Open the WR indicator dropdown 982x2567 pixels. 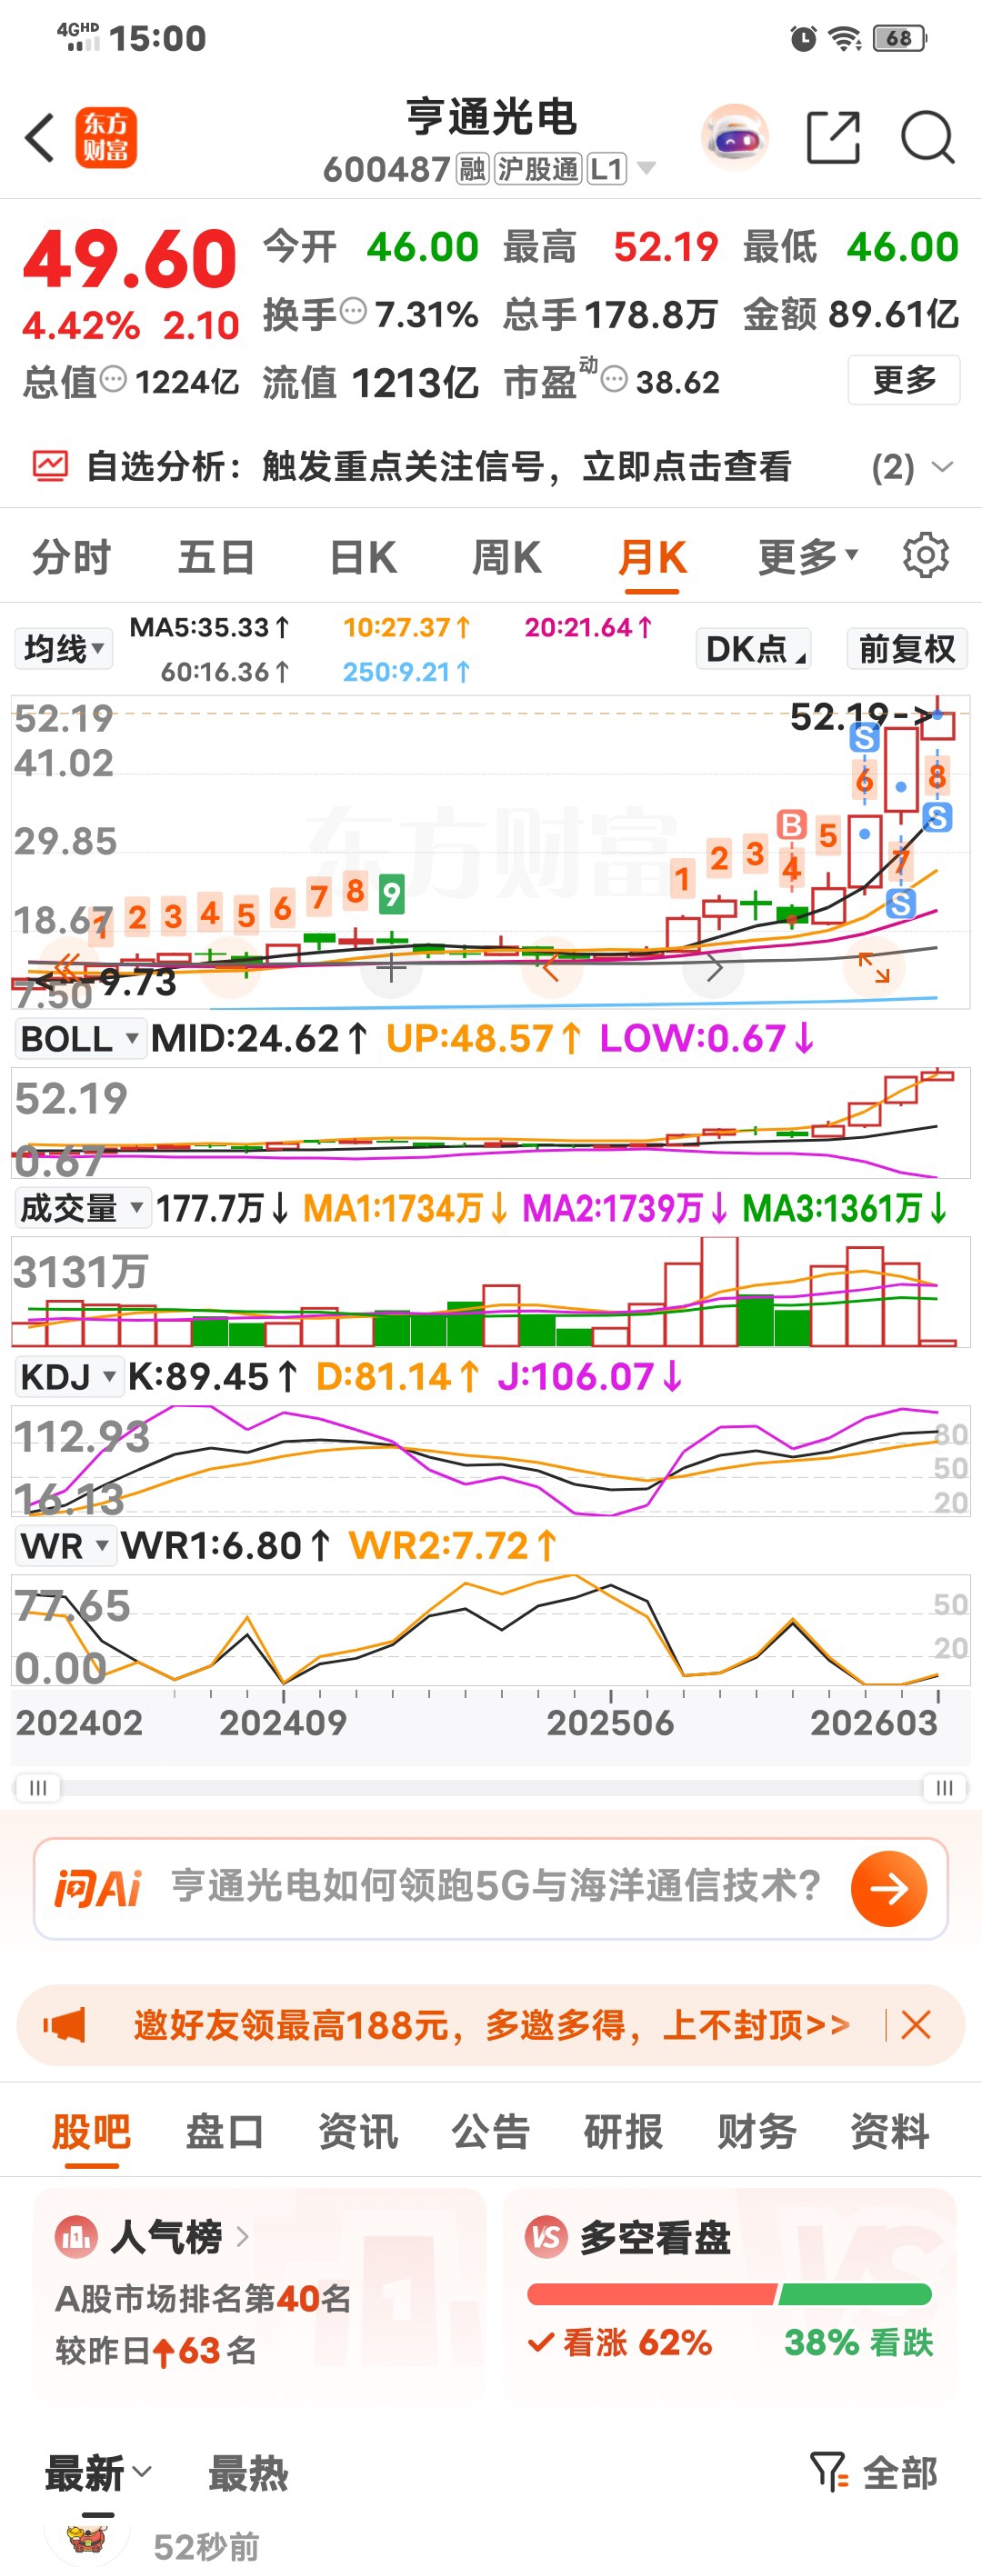point(65,1545)
